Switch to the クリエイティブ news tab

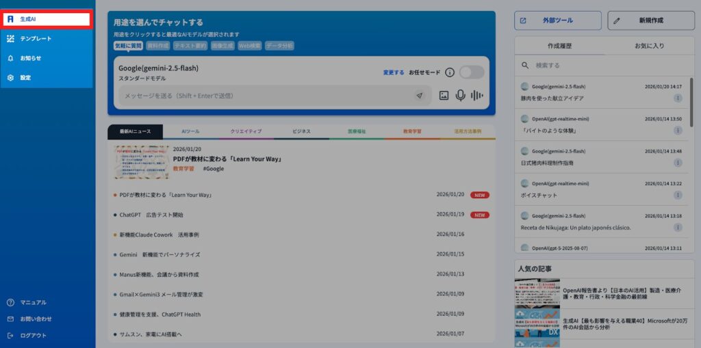click(x=246, y=131)
